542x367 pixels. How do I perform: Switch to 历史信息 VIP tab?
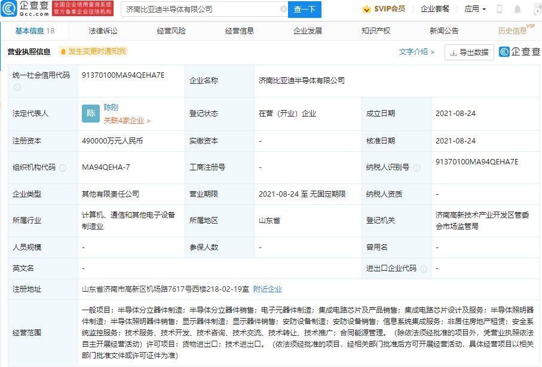point(516,30)
